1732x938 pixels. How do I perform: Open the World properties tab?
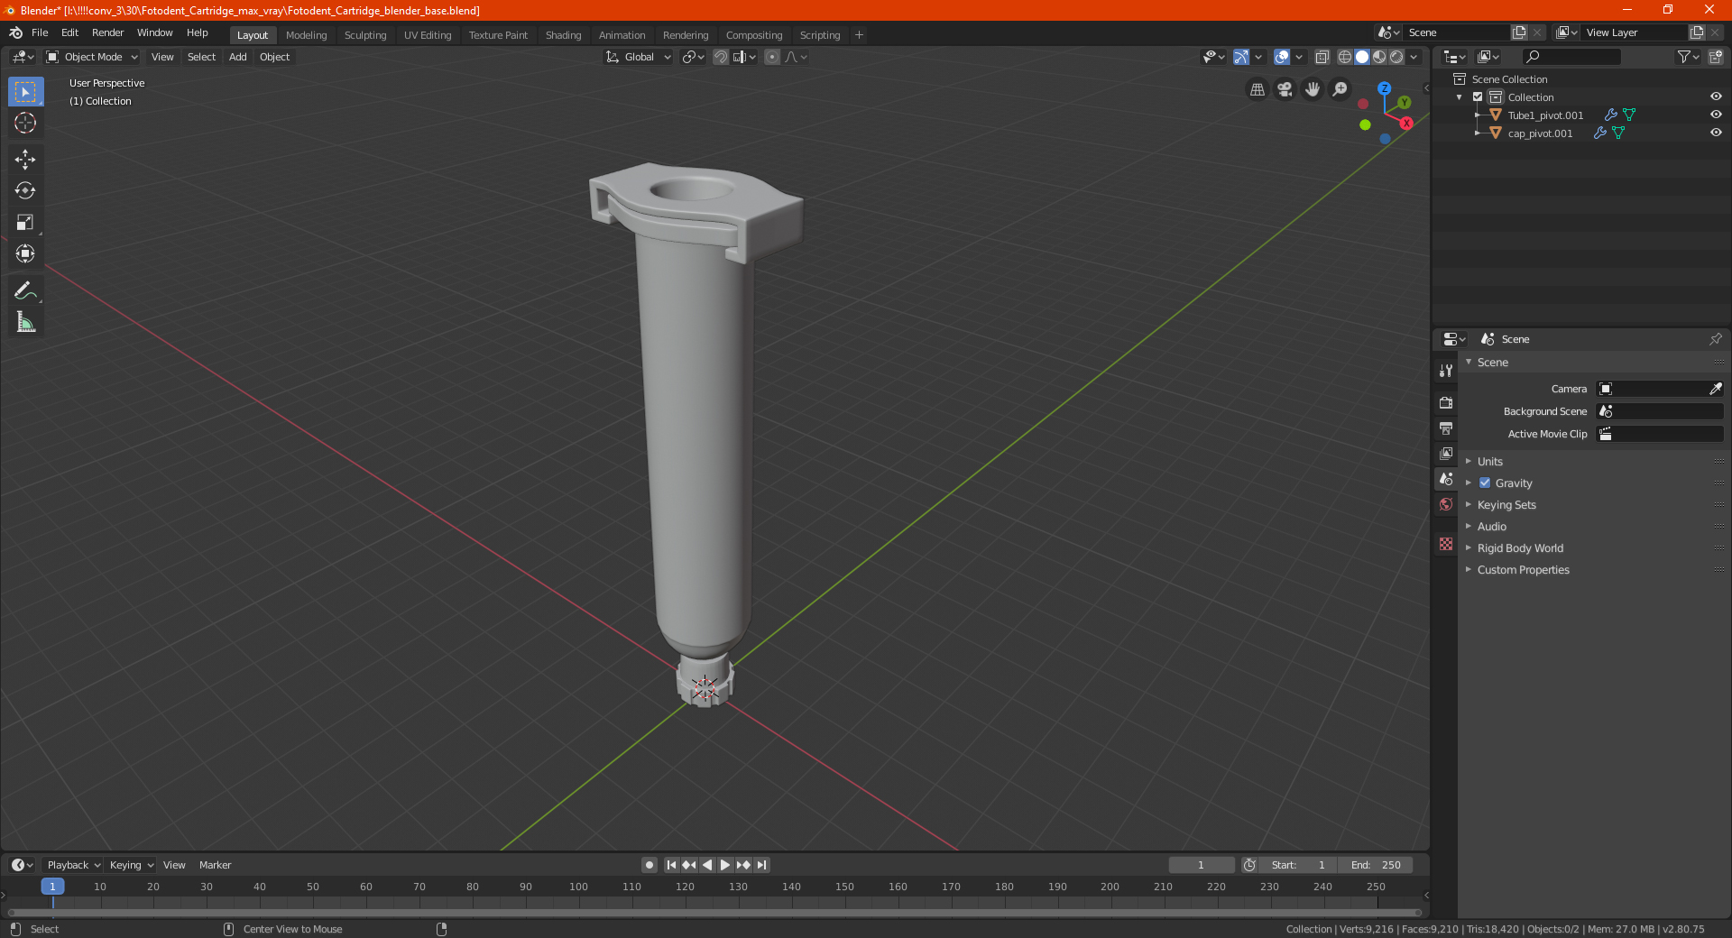click(x=1446, y=504)
